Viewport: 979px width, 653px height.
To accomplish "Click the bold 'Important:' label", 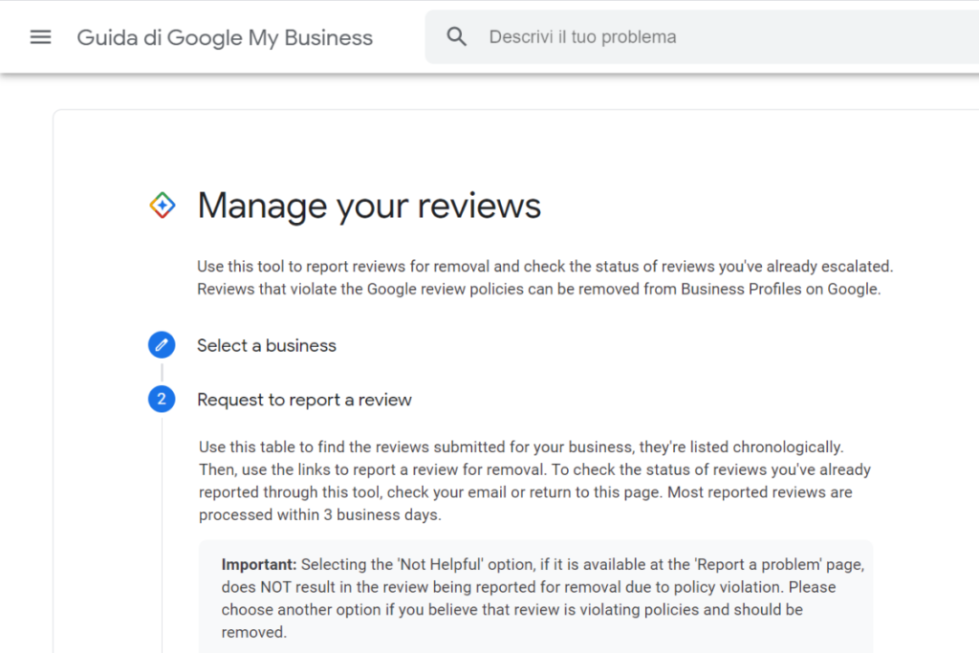I will coord(259,564).
